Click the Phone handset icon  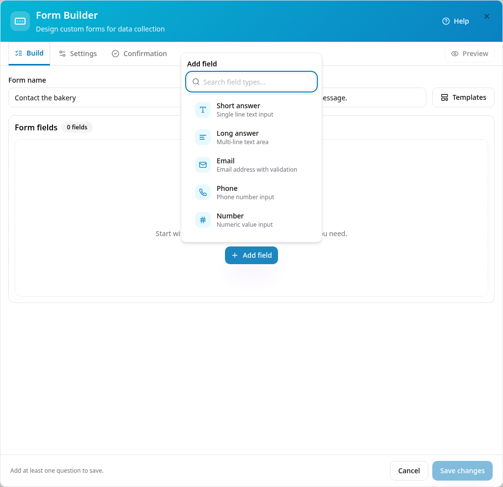click(x=203, y=192)
